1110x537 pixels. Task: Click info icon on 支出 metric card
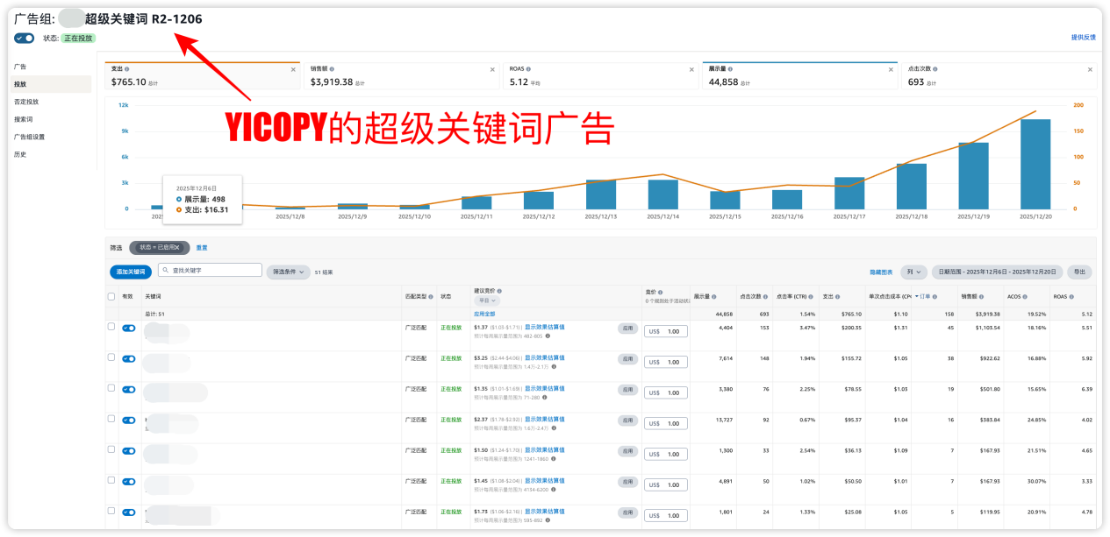pos(127,69)
